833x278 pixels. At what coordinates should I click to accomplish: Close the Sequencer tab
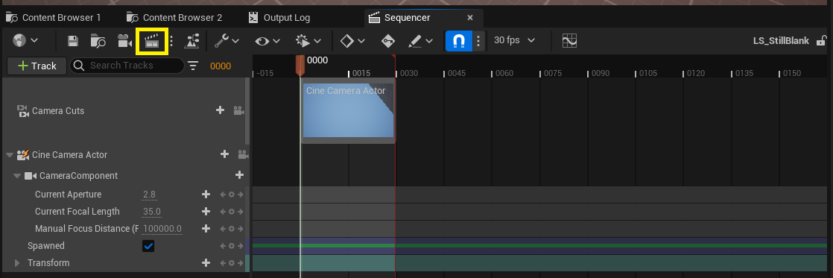pos(470,18)
